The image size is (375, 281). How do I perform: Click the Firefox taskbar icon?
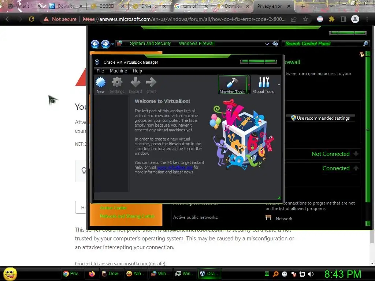click(92, 274)
